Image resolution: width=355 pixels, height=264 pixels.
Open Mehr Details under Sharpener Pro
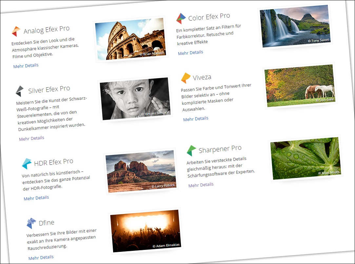(201, 185)
